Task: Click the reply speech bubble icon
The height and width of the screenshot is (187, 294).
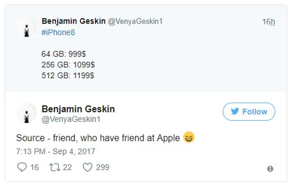Action: 22,167
